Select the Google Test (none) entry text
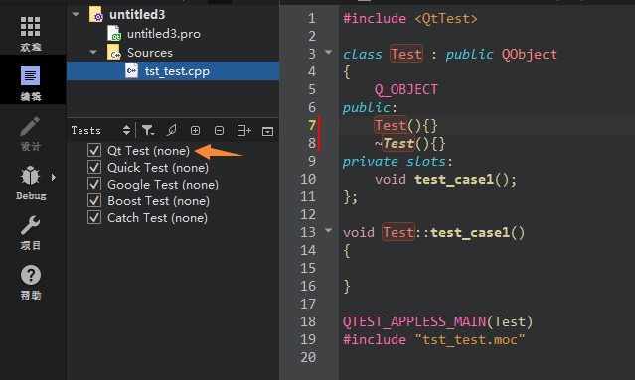The image size is (635, 380). pyautogui.click(x=163, y=185)
